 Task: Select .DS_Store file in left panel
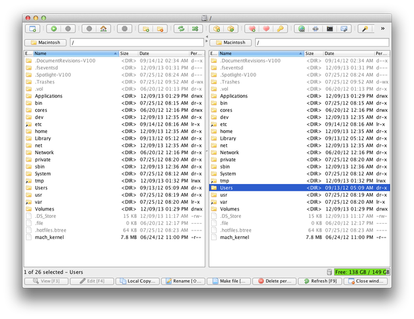click(115, 216)
